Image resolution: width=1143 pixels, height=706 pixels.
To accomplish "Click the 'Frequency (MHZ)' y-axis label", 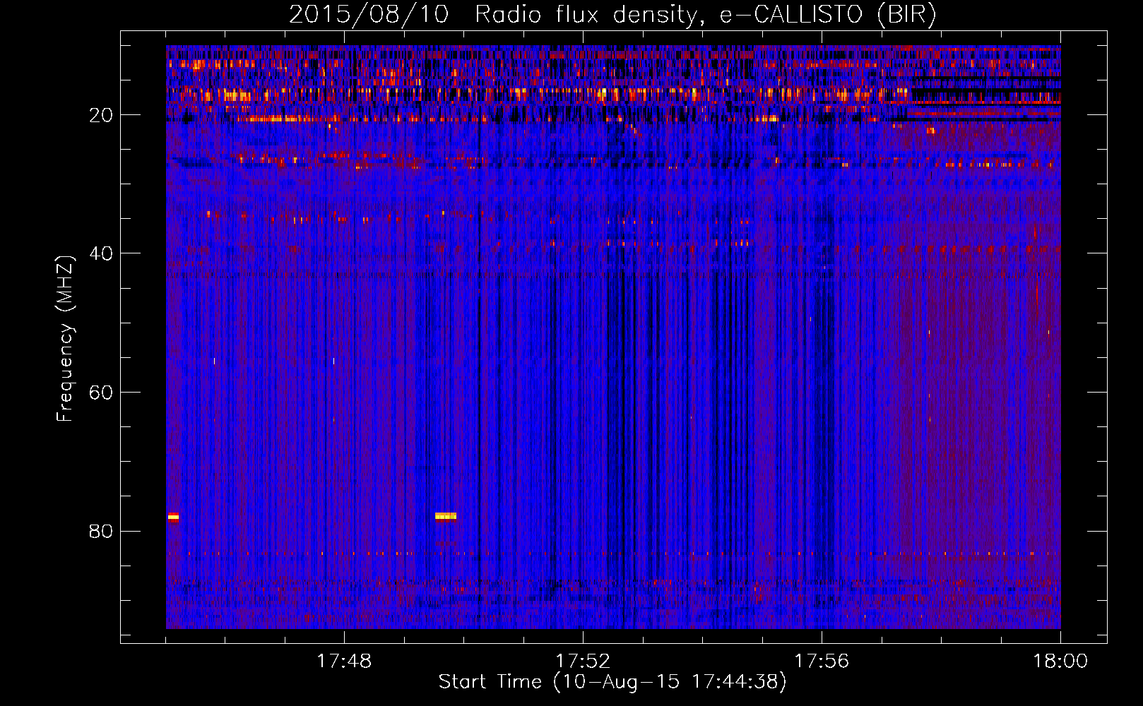I will point(65,339).
